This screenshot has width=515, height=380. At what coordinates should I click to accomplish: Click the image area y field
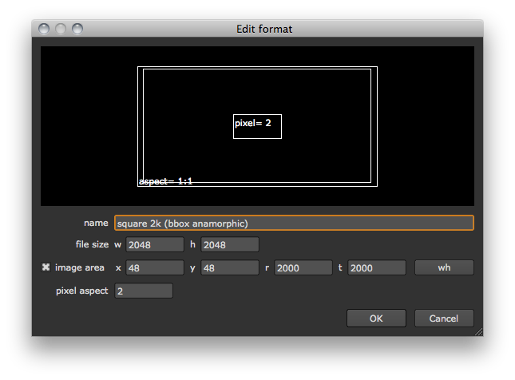click(230, 267)
